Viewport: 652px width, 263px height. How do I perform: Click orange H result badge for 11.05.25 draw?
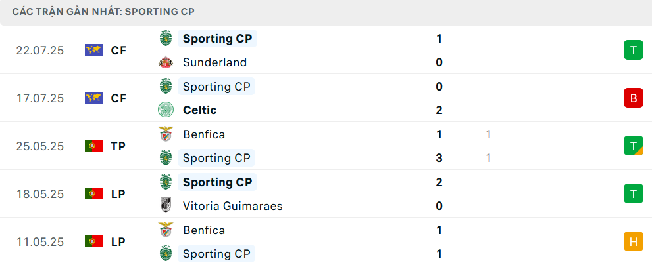(634, 241)
